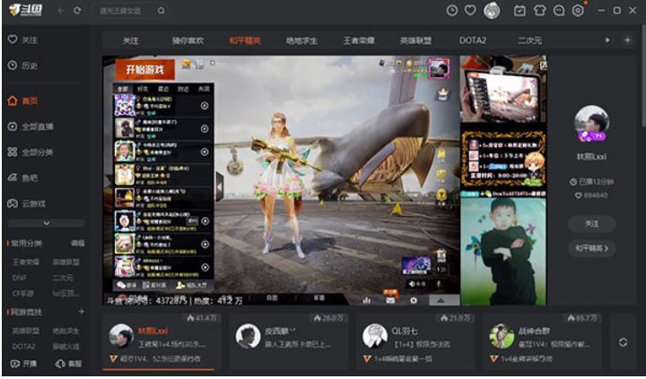The height and width of the screenshot is (379, 646).
Task: Switch to the 和平精英 tab
Action: pyautogui.click(x=245, y=40)
